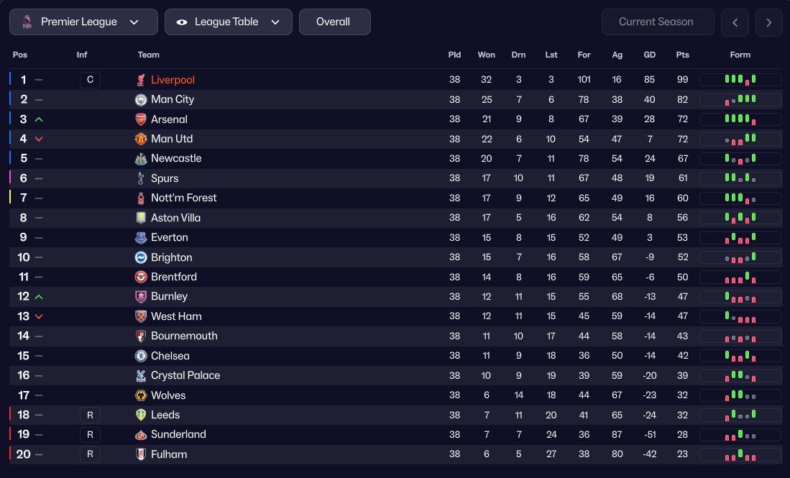790x478 pixels.
Task: Click the Champions 'C' badge for Liverpool
Action: click(90, 80)
